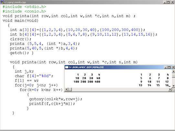Minimize the non6.cpp editor window
175x131 pixels.
pos(165,2)
